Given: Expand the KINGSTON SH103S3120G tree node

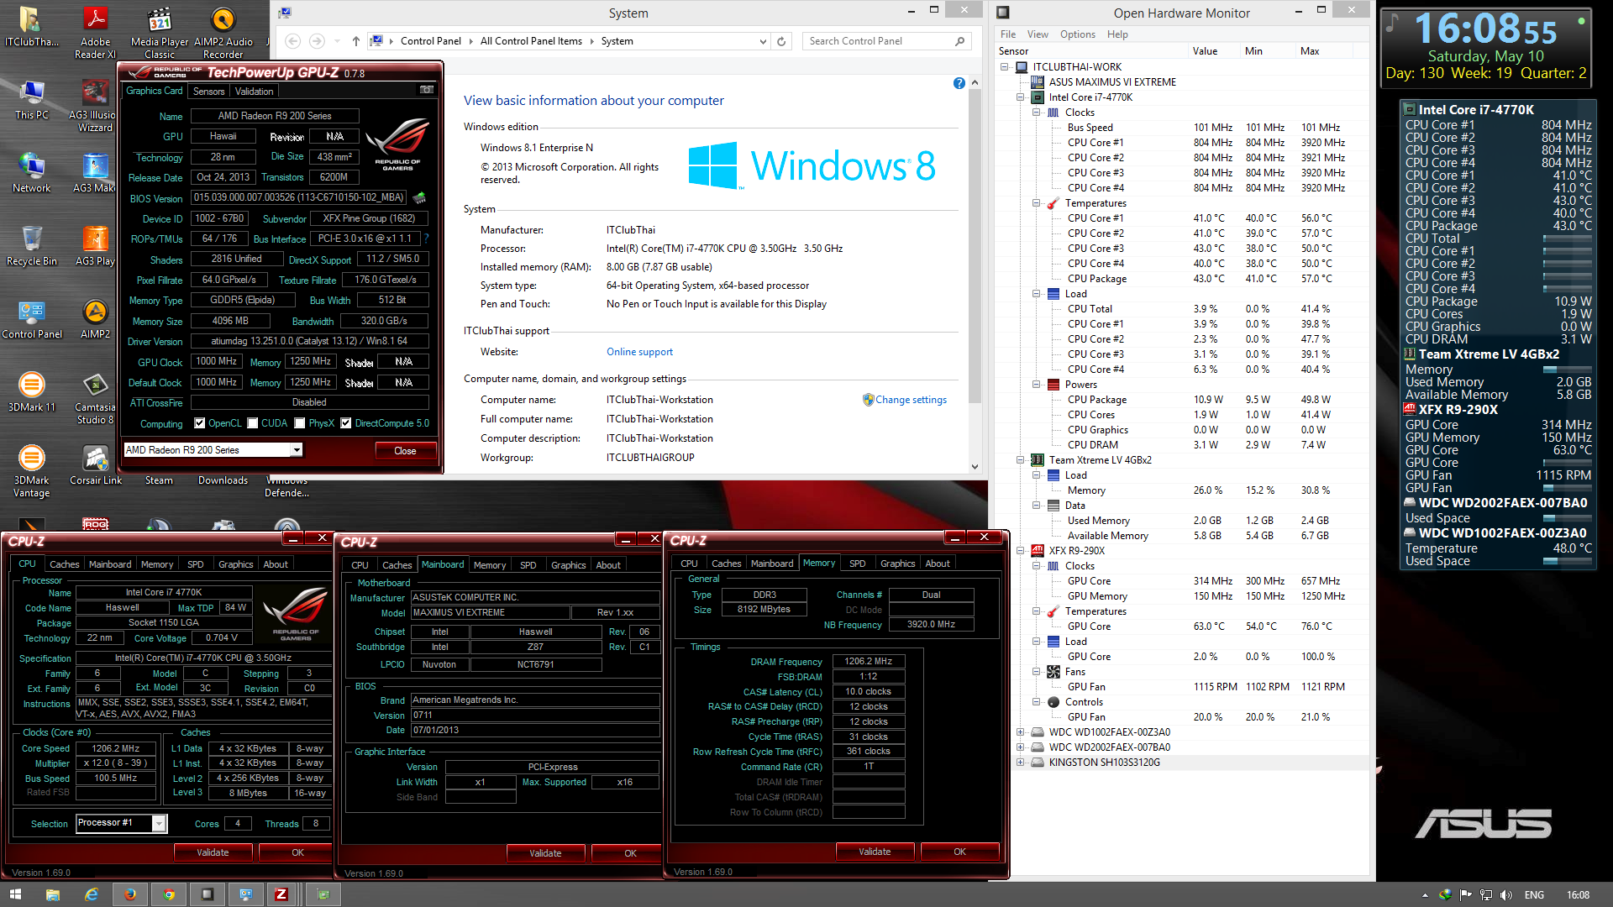Looking at the screenshot, I should pos(1020,763).
